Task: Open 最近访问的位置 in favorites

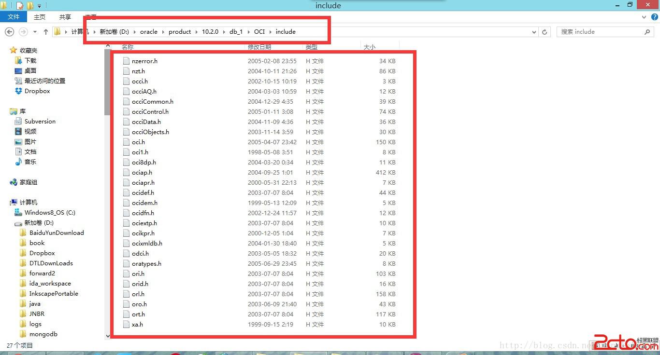Action: pos(45,81)
